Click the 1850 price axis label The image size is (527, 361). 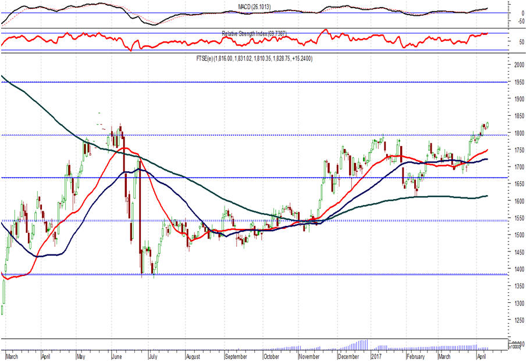coord(519,116)
